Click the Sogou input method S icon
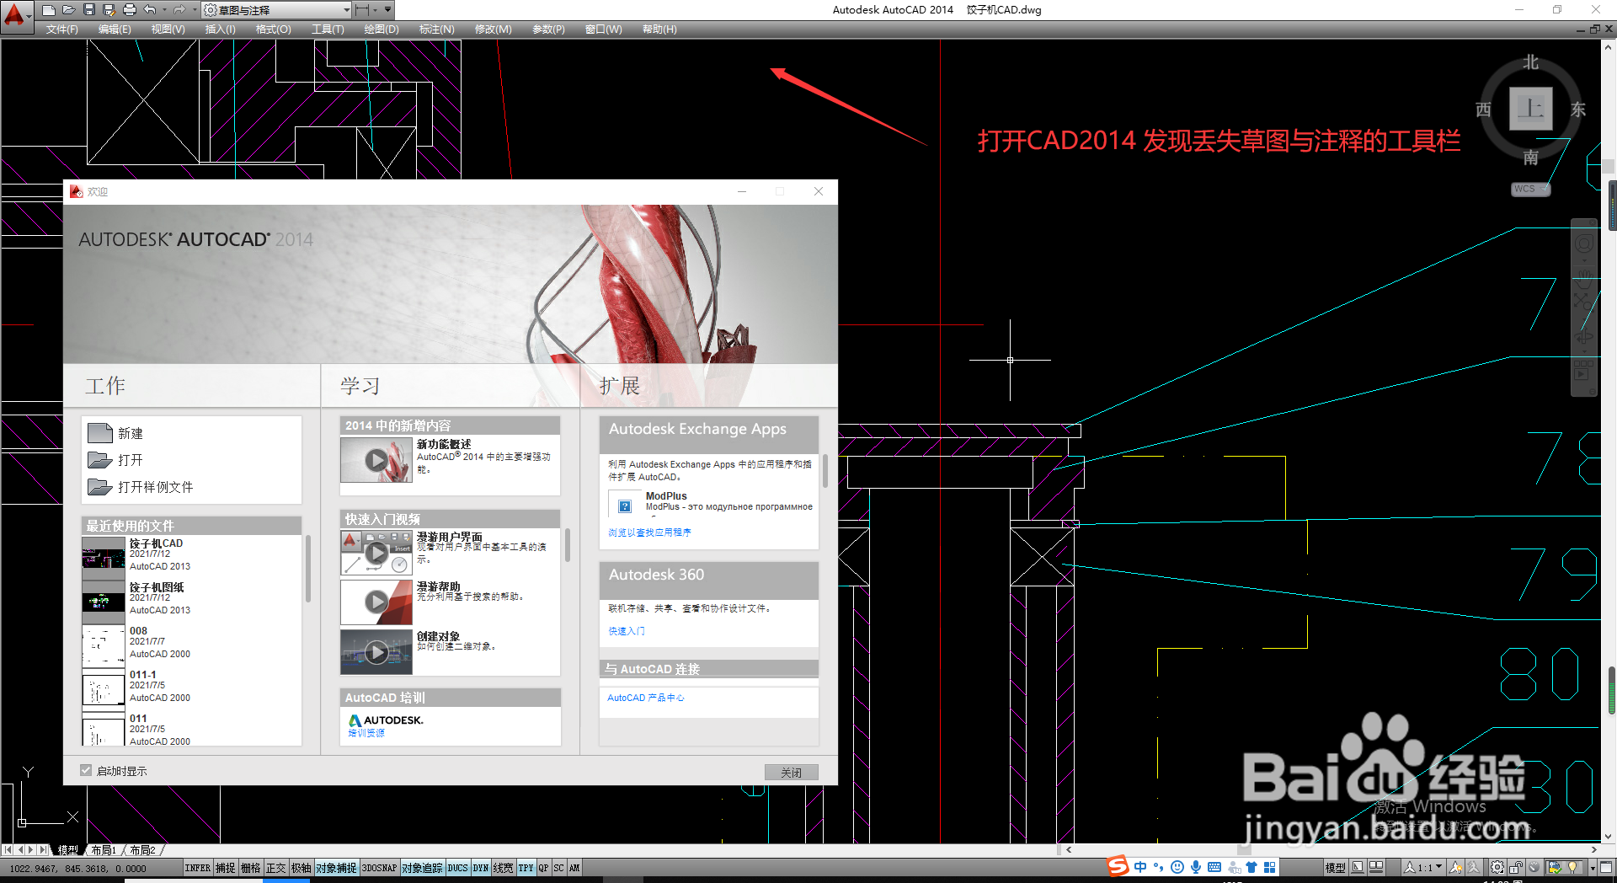 coord(1118,865)
